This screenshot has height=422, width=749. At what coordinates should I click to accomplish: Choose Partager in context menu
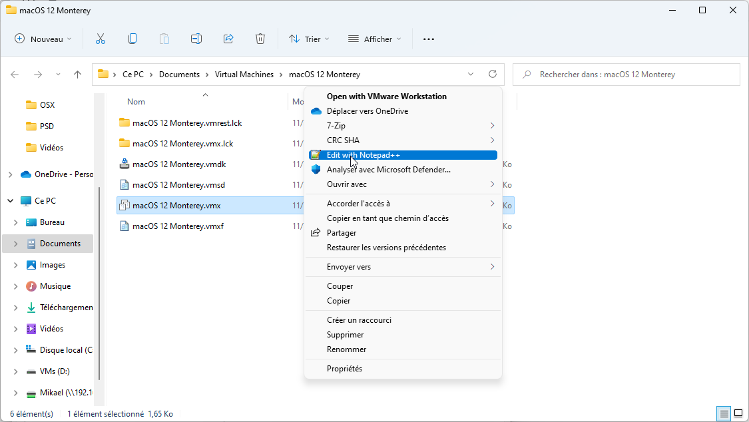point(403,233)
